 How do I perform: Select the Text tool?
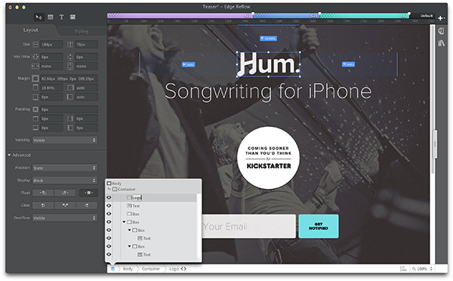pyautogui.click(x=62, y=17)
